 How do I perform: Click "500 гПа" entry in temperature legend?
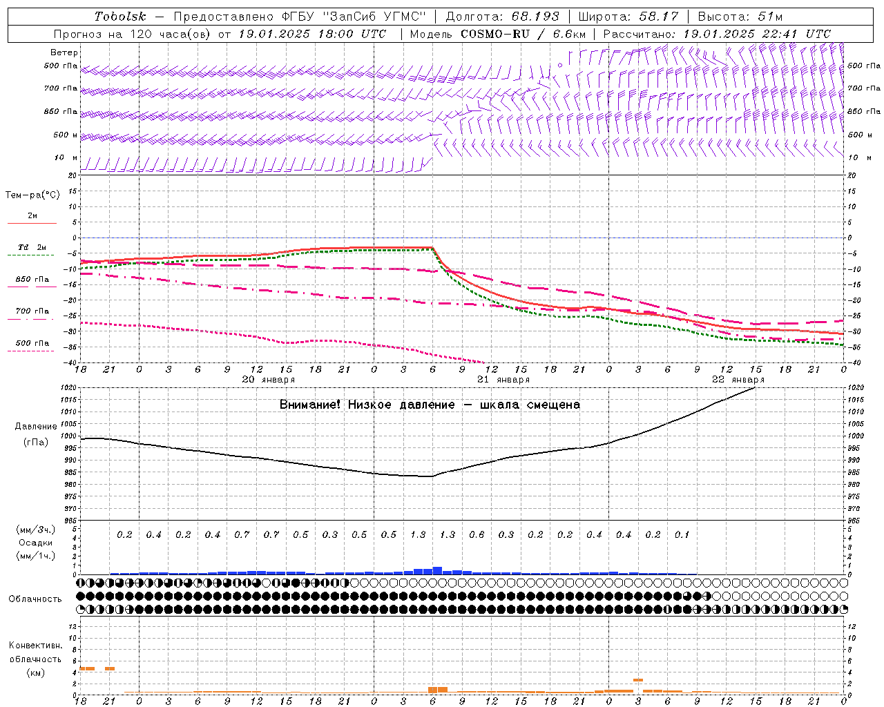coord(32,343)
